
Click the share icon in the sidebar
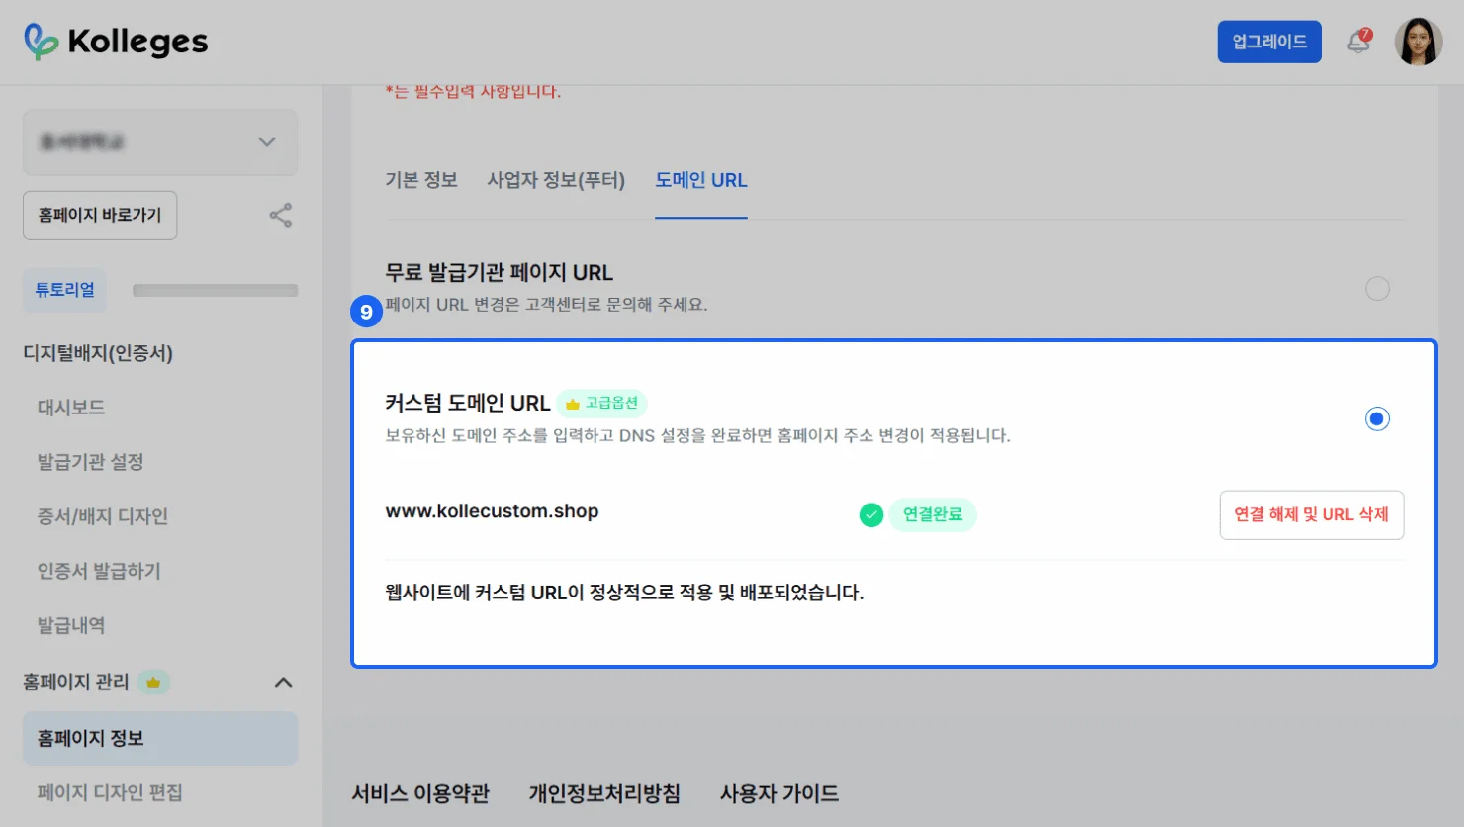pos(281,216)
